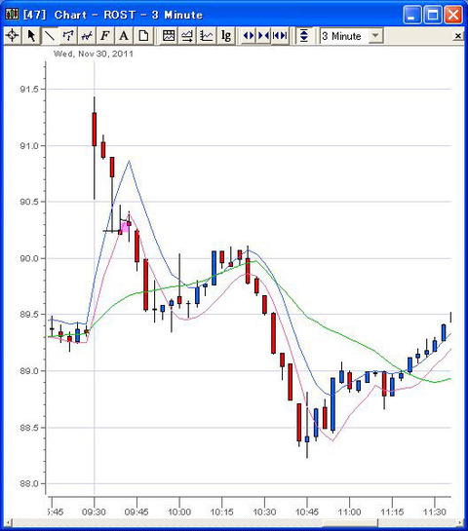Close the toolbar with small x
Viewport: 468px width, 531px height.
tap(458, 35)
